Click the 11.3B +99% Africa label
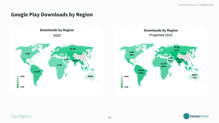Screen dimensions: 219x123 click(x=163, y=65)
